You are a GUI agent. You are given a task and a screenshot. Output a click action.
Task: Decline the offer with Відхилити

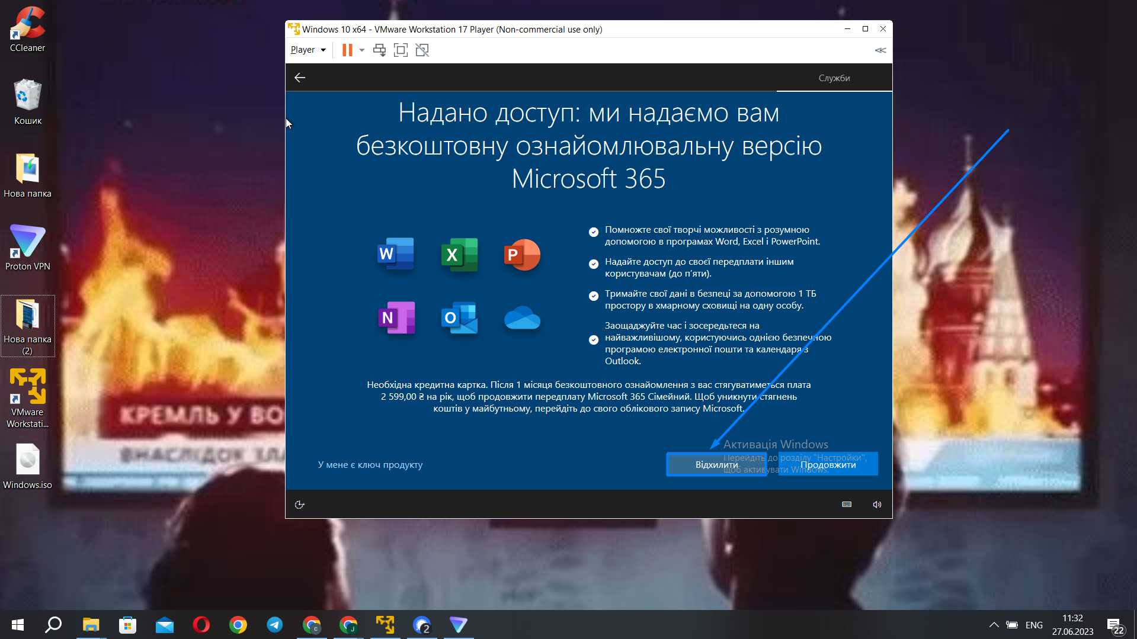pyautogui.click(x=717, y=465)
